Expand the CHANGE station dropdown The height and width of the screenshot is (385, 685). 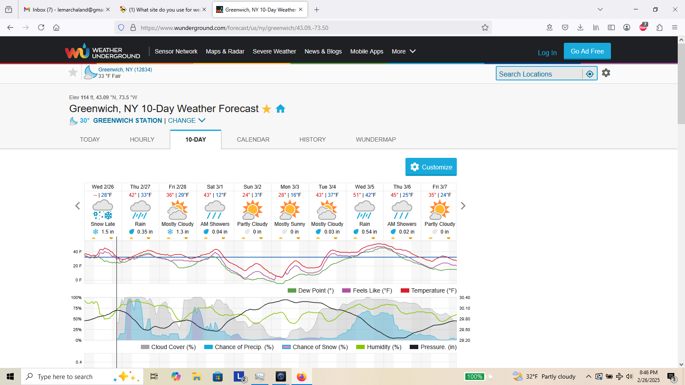[x=187, y=121]
